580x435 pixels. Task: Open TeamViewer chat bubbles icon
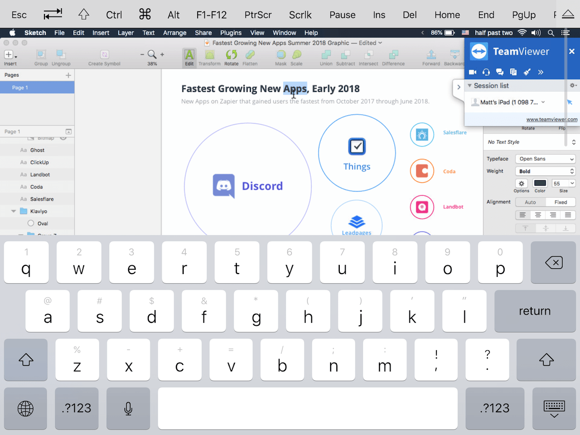pos(500,72)
